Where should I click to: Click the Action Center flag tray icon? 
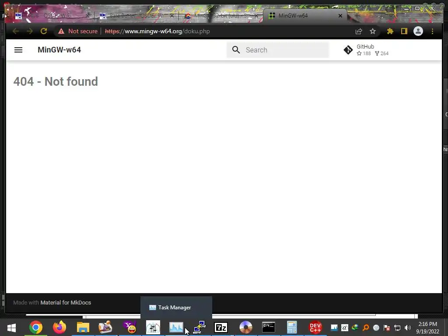click(x=387, y=328)
